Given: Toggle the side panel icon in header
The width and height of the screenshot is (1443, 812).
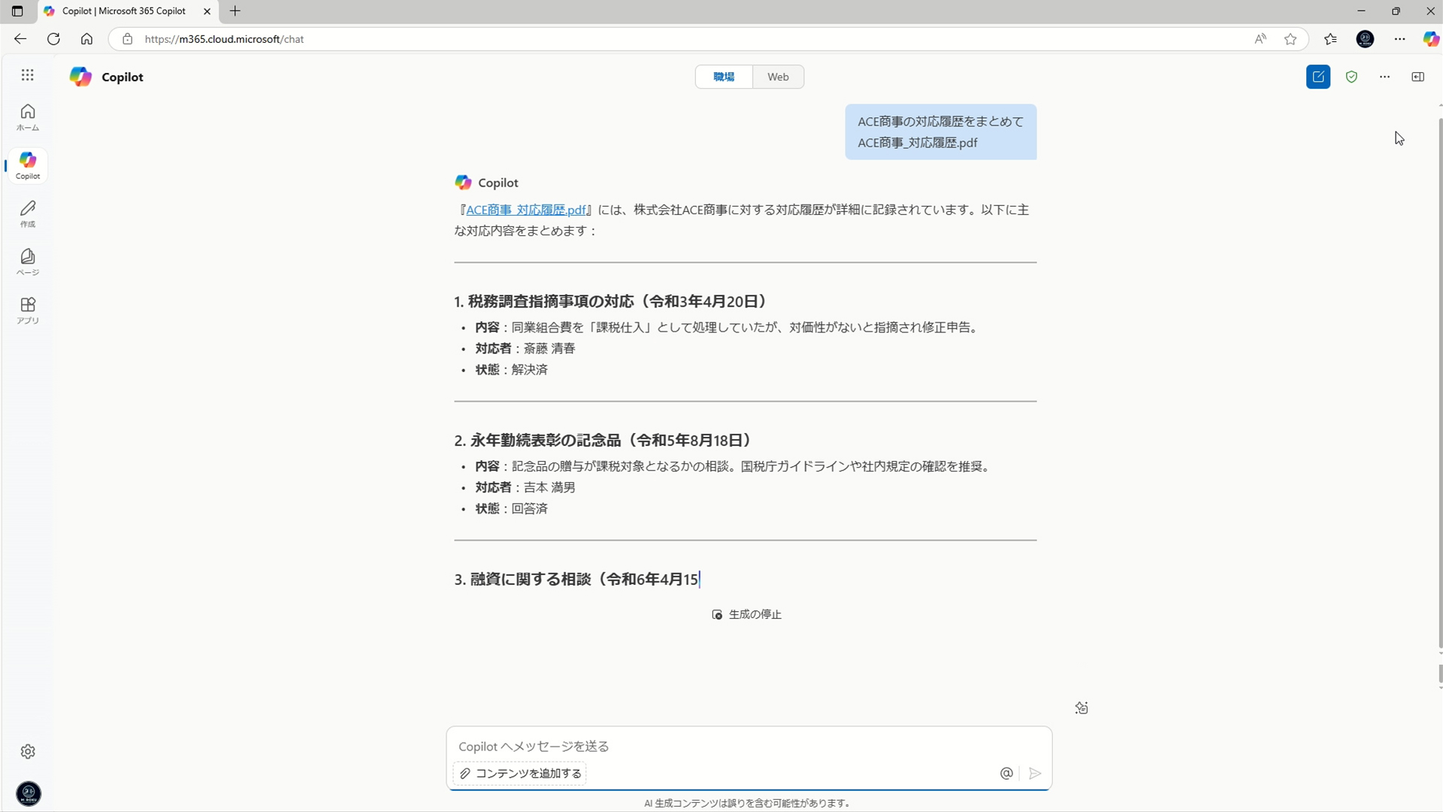Looking at the screenshot, I should (x=1417, y=77).
